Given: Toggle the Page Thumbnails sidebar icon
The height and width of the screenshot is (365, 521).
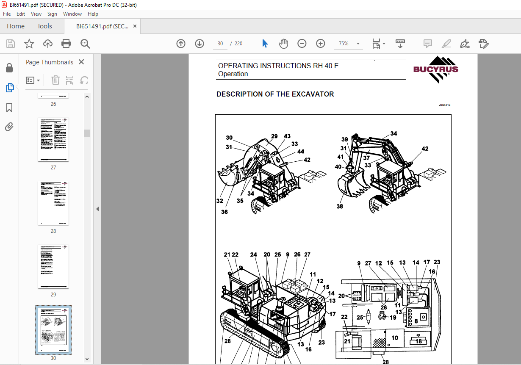Looking at the screenshot, I should click(9, 88).
